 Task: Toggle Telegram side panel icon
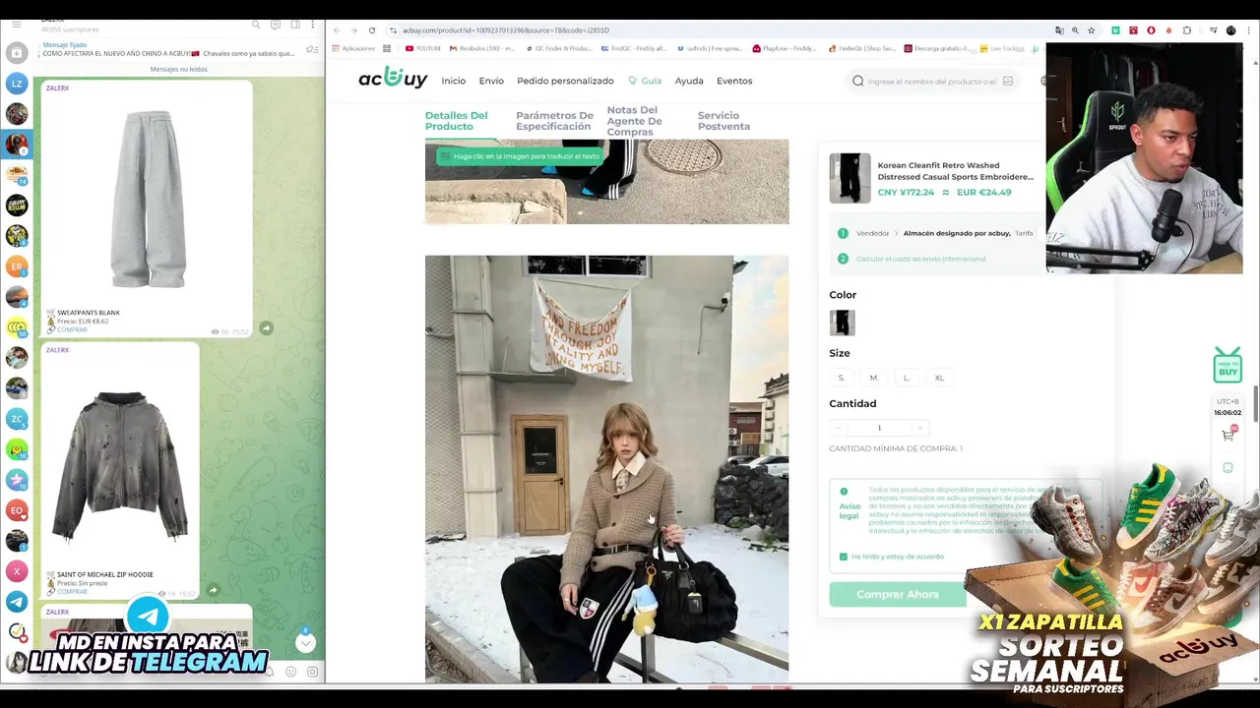294,24
